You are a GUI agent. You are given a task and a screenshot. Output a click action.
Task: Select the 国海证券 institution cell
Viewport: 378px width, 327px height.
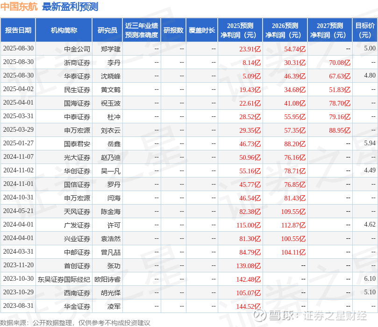tap(64, 103)
